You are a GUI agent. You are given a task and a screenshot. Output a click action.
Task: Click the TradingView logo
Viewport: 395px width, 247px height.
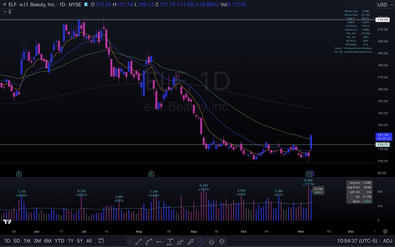(x=7, y=222)
